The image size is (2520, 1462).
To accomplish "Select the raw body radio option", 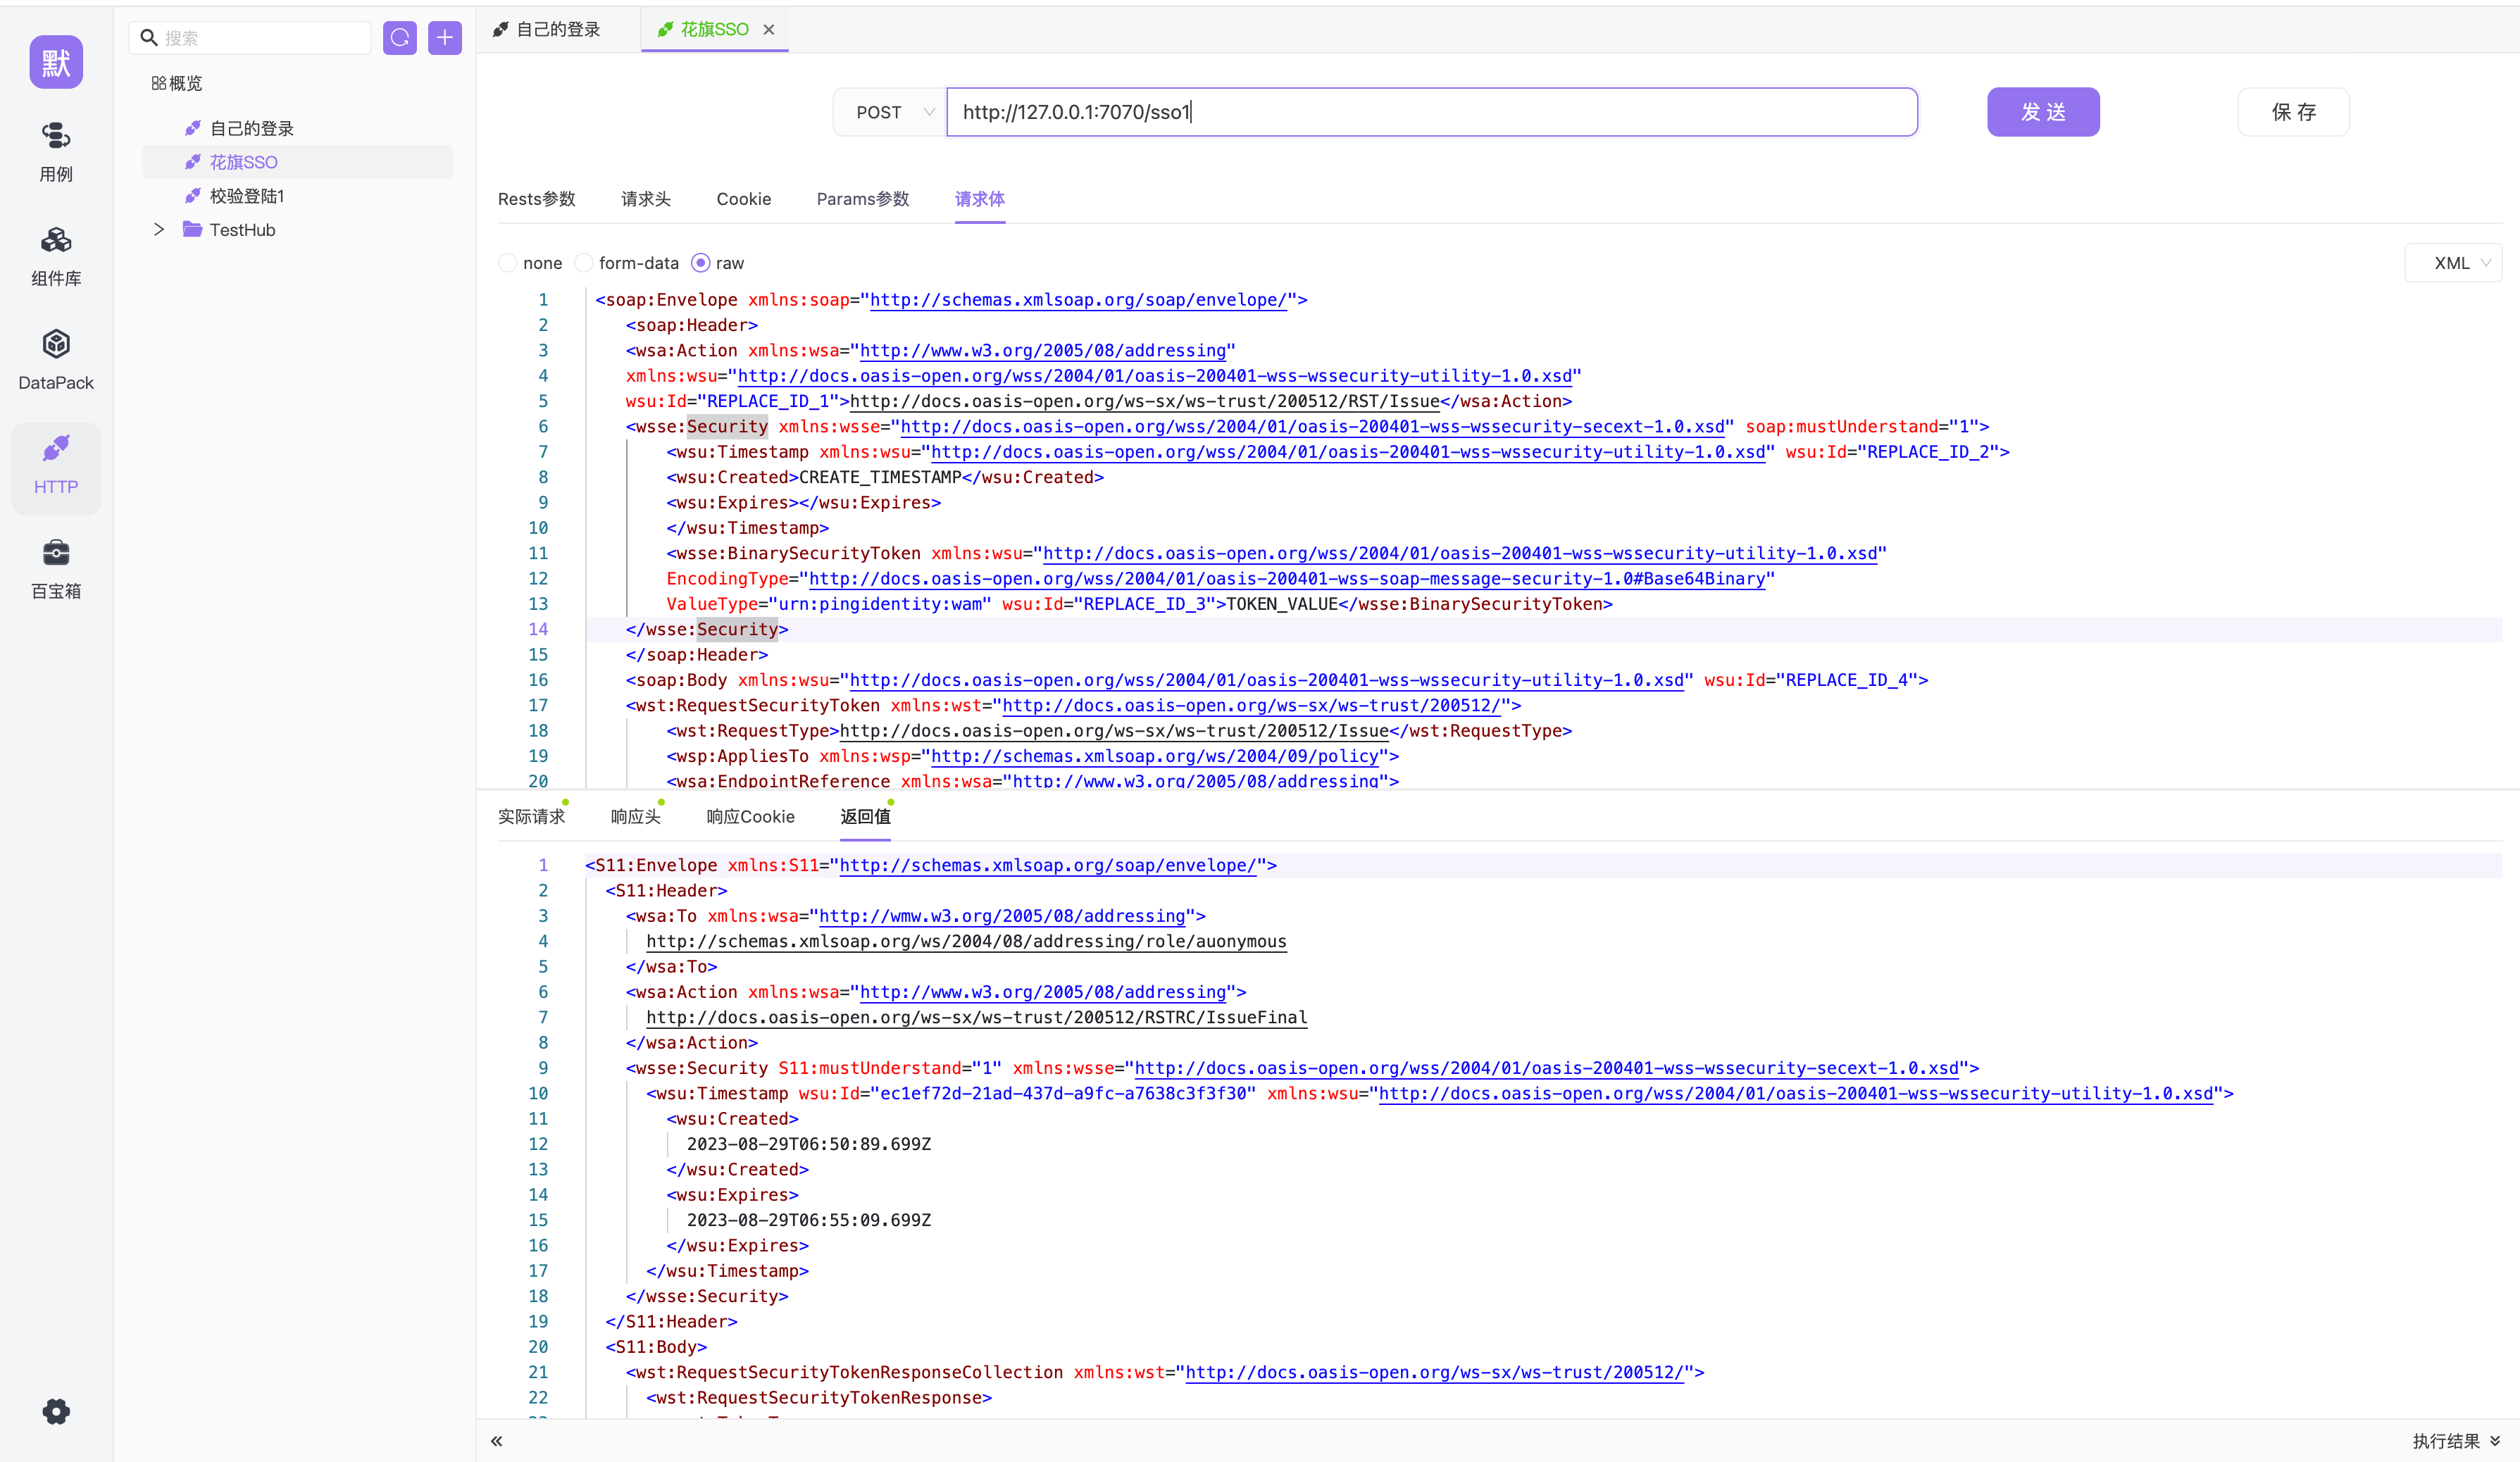I will coord(701,263).
